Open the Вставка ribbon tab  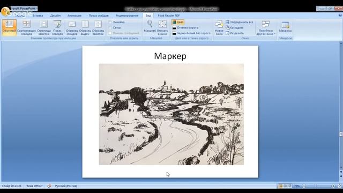[38, 16]
